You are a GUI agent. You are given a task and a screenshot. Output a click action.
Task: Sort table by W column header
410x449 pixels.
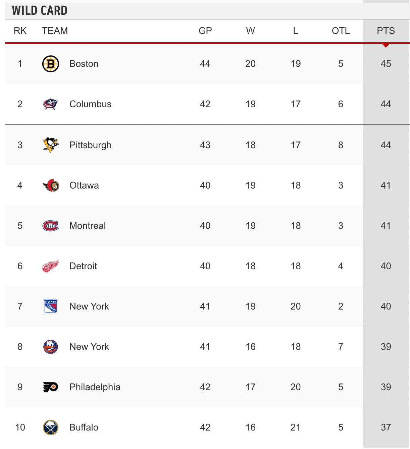coord(250,31)
